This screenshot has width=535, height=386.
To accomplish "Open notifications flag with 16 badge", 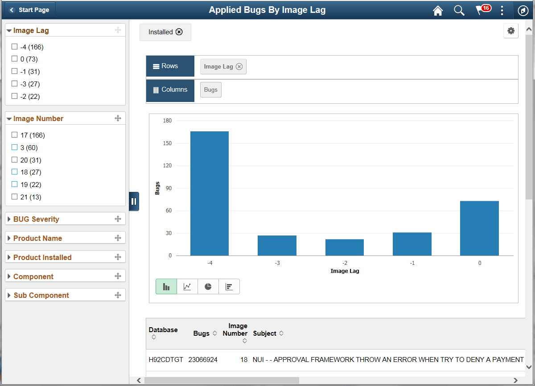I will tap(482, 10).
